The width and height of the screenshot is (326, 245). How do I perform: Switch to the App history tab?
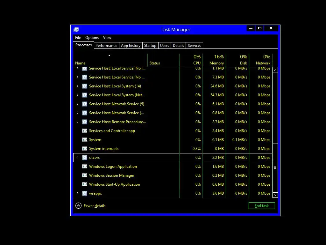tap(131, 46)
